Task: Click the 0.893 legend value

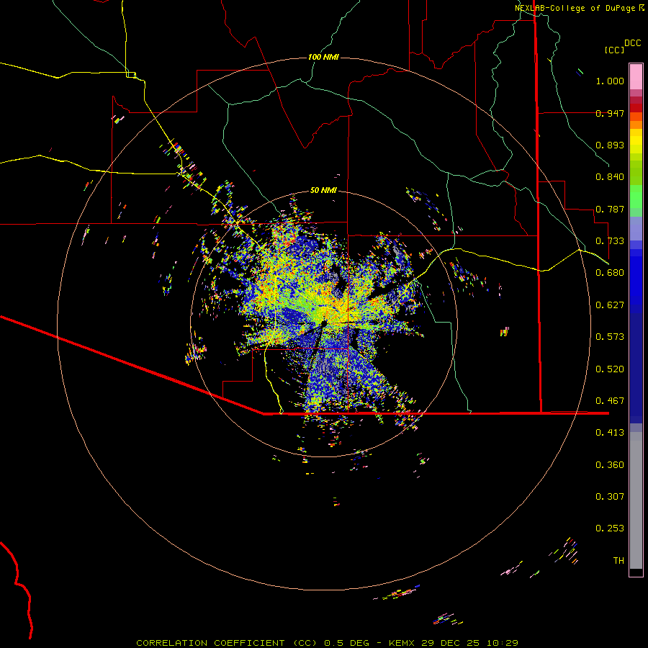Action: (610, 145)
